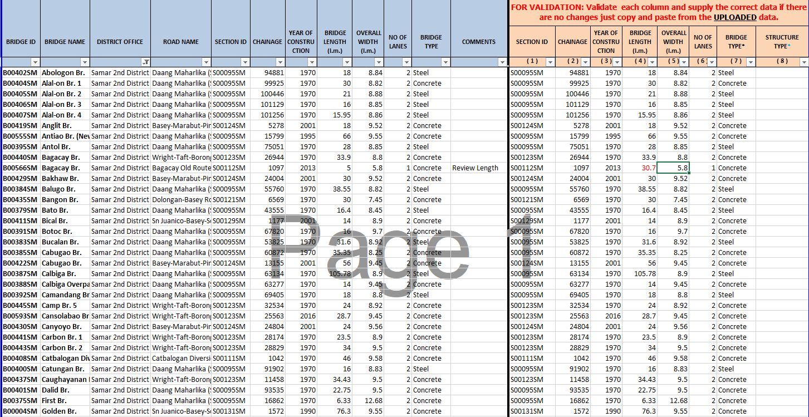The height and width of the screenshot is (417, 809).
Task: Select the 'Alal-on Br. 4' cell
Action: 65,115
